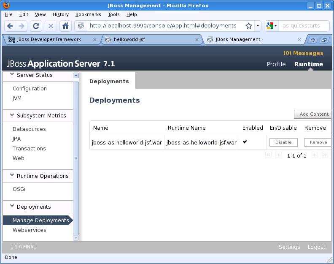
Task: Open the Bookmarks menu
Action: tap(88, 14)
